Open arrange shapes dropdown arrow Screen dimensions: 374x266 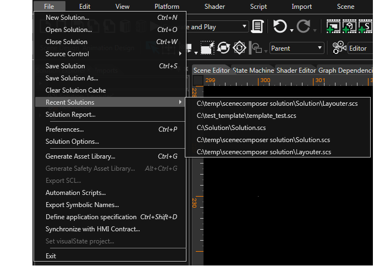pos(266,52)
